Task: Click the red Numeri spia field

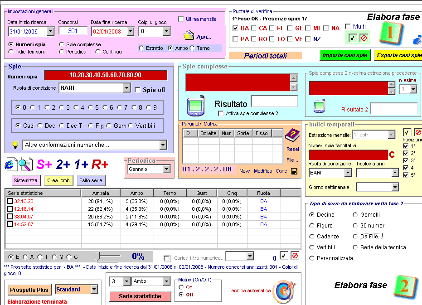Action: click(106, 75)
